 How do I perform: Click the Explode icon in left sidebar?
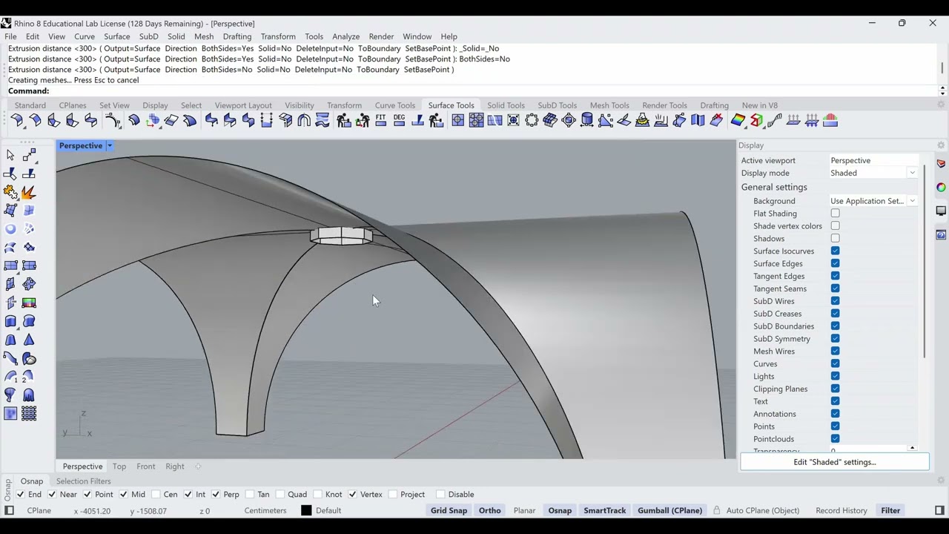coord(29,192)
